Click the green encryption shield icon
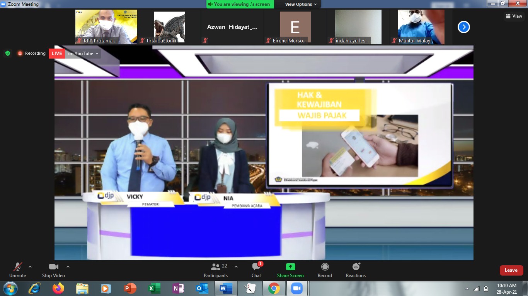Screen dimensions: 528x296 pos(8,53)
